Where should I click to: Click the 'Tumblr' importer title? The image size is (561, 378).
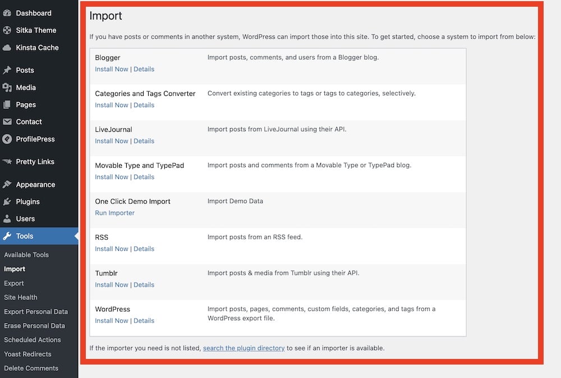[106, 273]
